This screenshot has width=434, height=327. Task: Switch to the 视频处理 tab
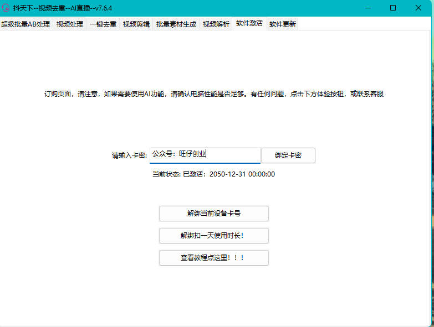(x=69, y=24)
